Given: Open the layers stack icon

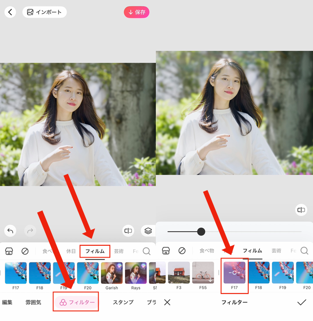Looking at the screenshot, I should pos(148,230).
